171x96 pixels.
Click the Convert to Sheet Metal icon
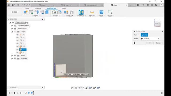point(47,12)
